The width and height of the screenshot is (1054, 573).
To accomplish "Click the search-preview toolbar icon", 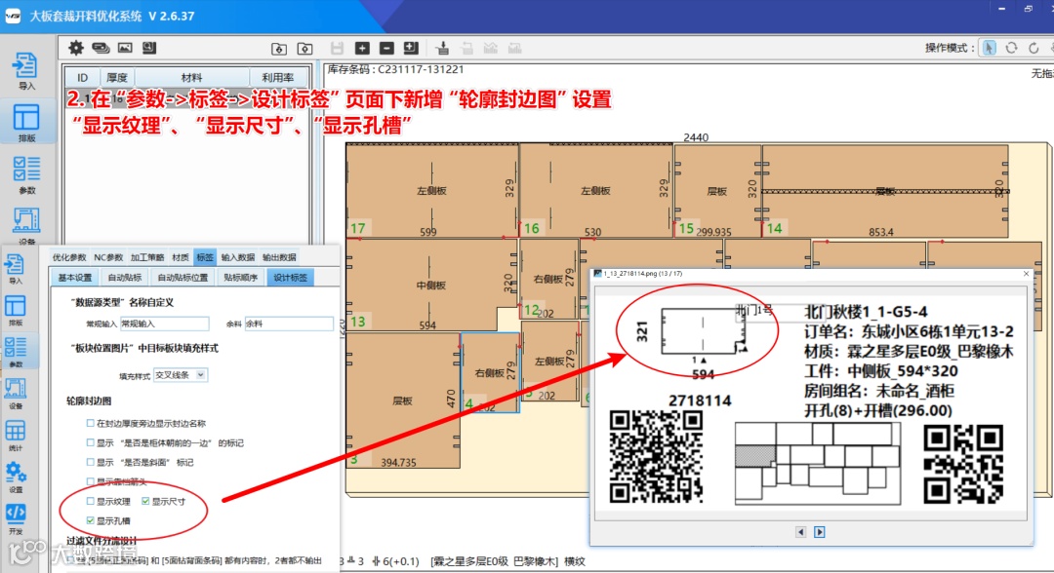I will click(149, 48).
